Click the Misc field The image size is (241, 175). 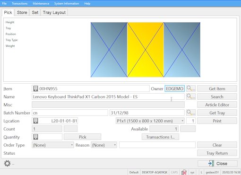coord(108,105)
